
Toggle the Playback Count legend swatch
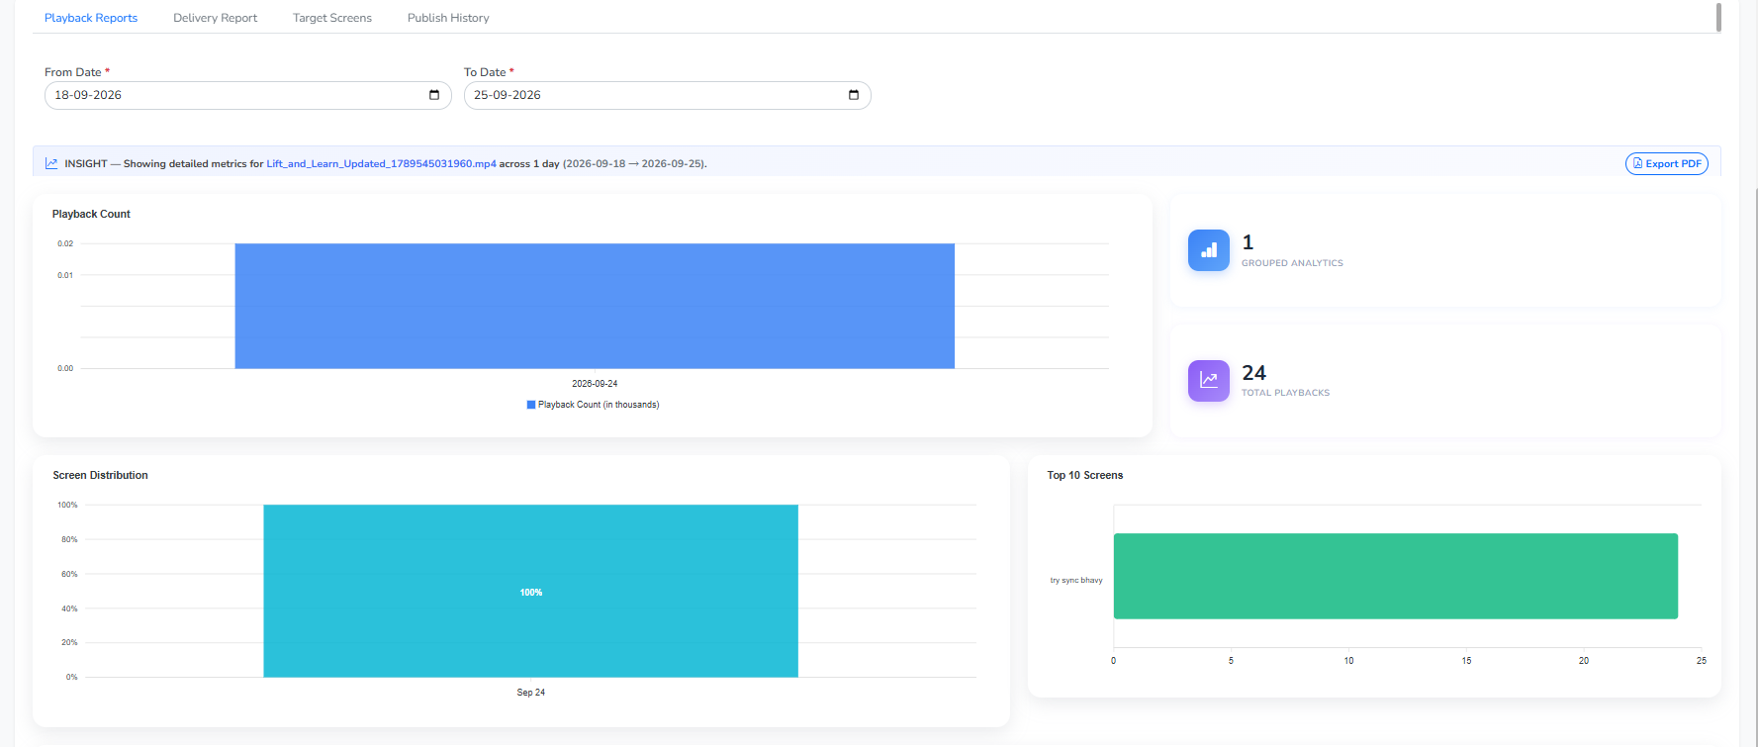pyautogui.click(x=531, y=405)
